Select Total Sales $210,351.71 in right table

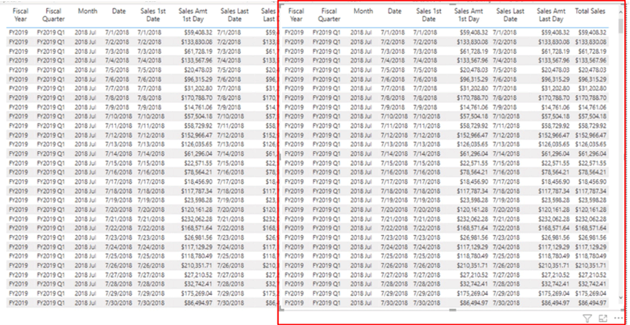(591, 266)
